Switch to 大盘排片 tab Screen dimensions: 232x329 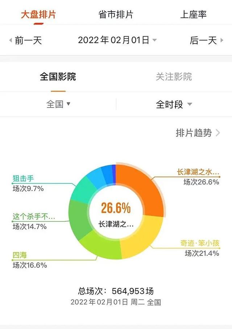point(38,15)
